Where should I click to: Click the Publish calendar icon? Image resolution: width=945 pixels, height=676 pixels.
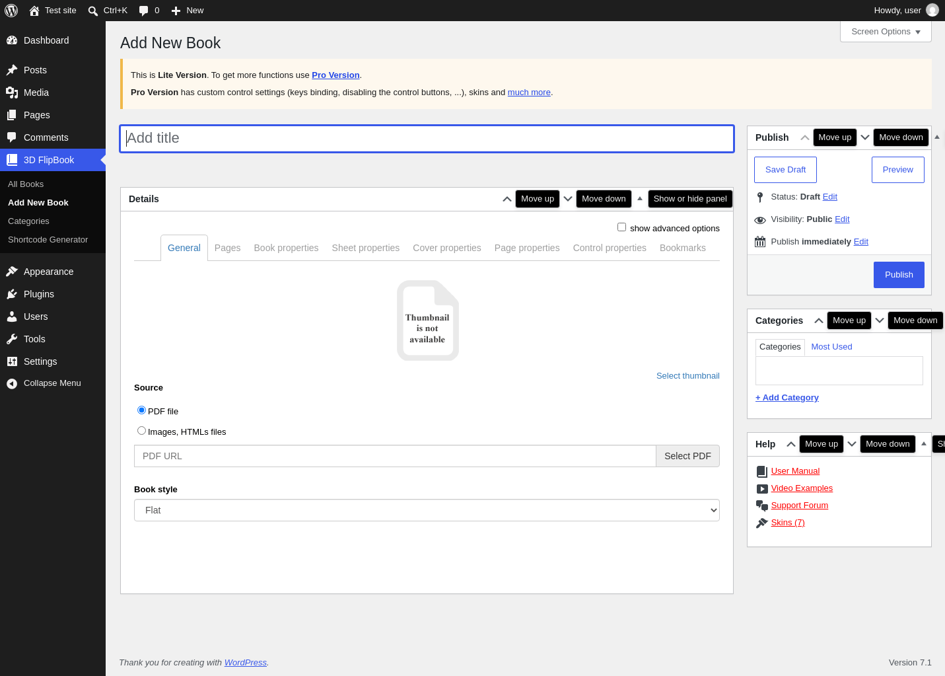[760, 242]
